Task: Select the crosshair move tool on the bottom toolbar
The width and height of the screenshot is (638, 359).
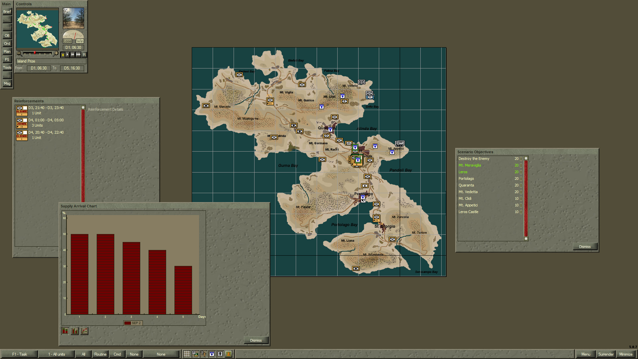Action: click(x=203, y=354)
